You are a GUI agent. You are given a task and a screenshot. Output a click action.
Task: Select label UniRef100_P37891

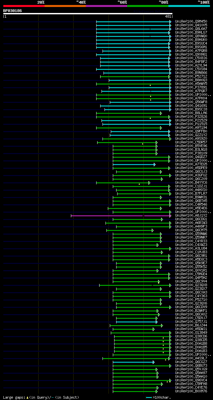point(191,87)
